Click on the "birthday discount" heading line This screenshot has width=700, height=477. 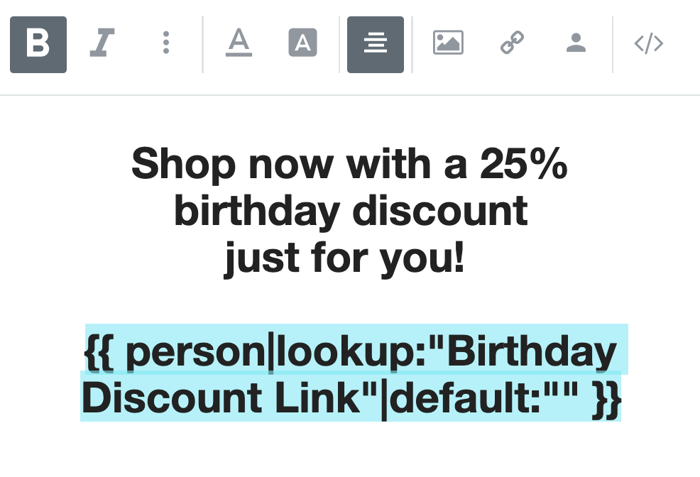coord(351,211)
